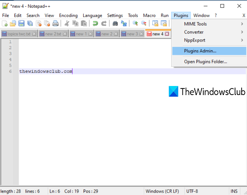Click the Open file folder icon
Screen dimensions: 247x195
click(13, 23)
